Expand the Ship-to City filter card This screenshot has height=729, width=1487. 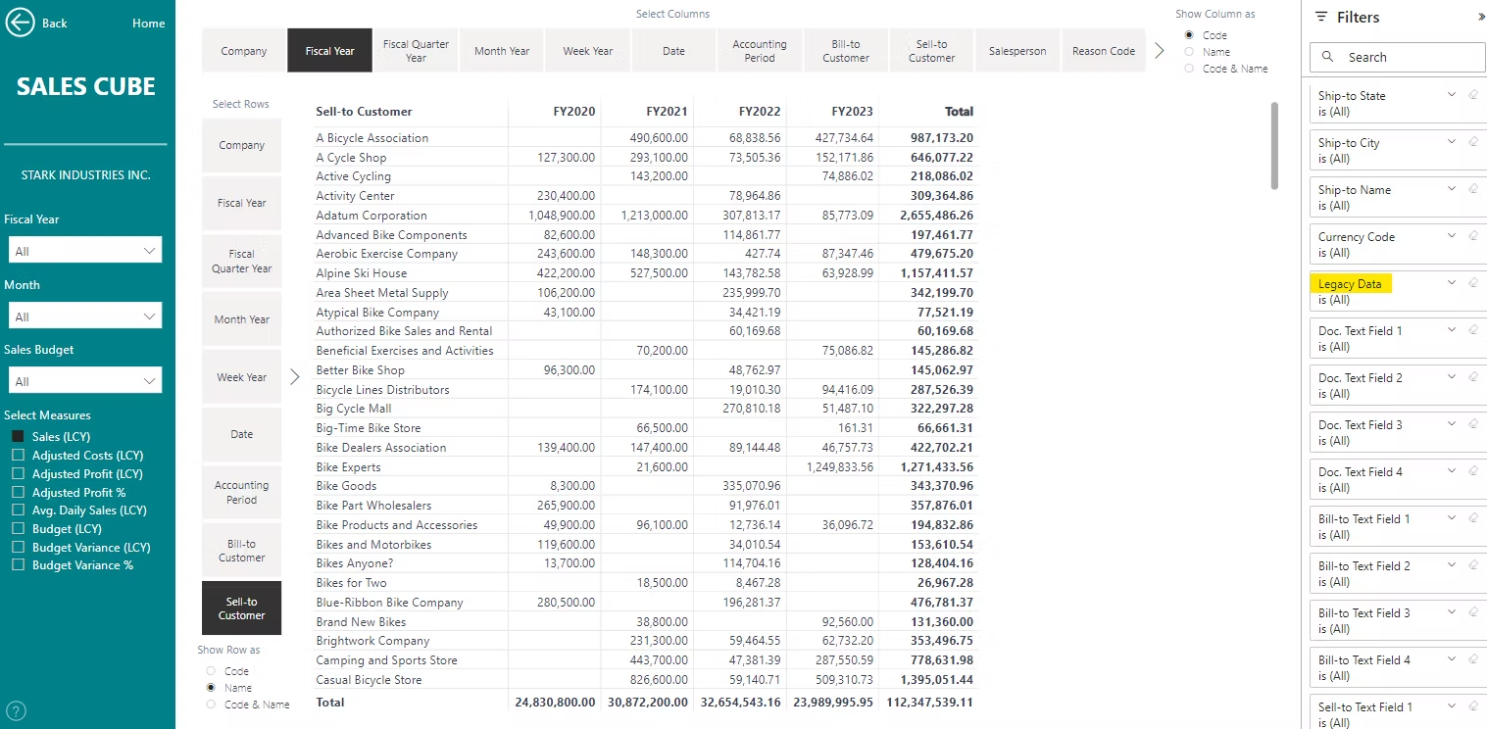1452,142
